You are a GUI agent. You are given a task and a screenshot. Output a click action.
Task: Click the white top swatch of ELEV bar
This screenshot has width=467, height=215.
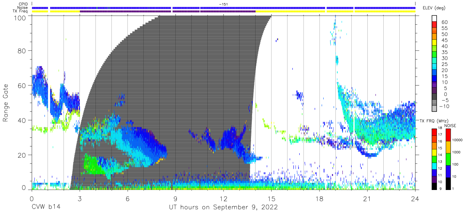434,18
